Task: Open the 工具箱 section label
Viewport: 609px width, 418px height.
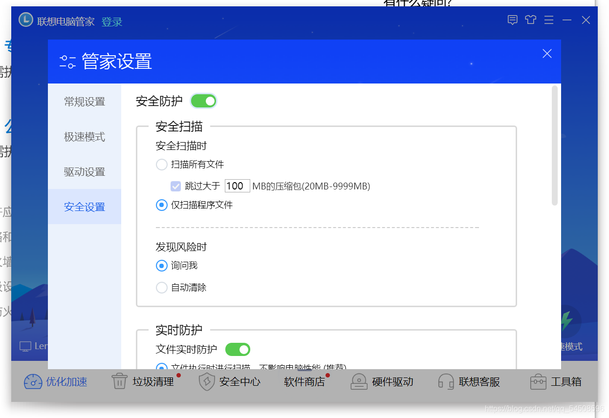Action: [x=566, y=382]
